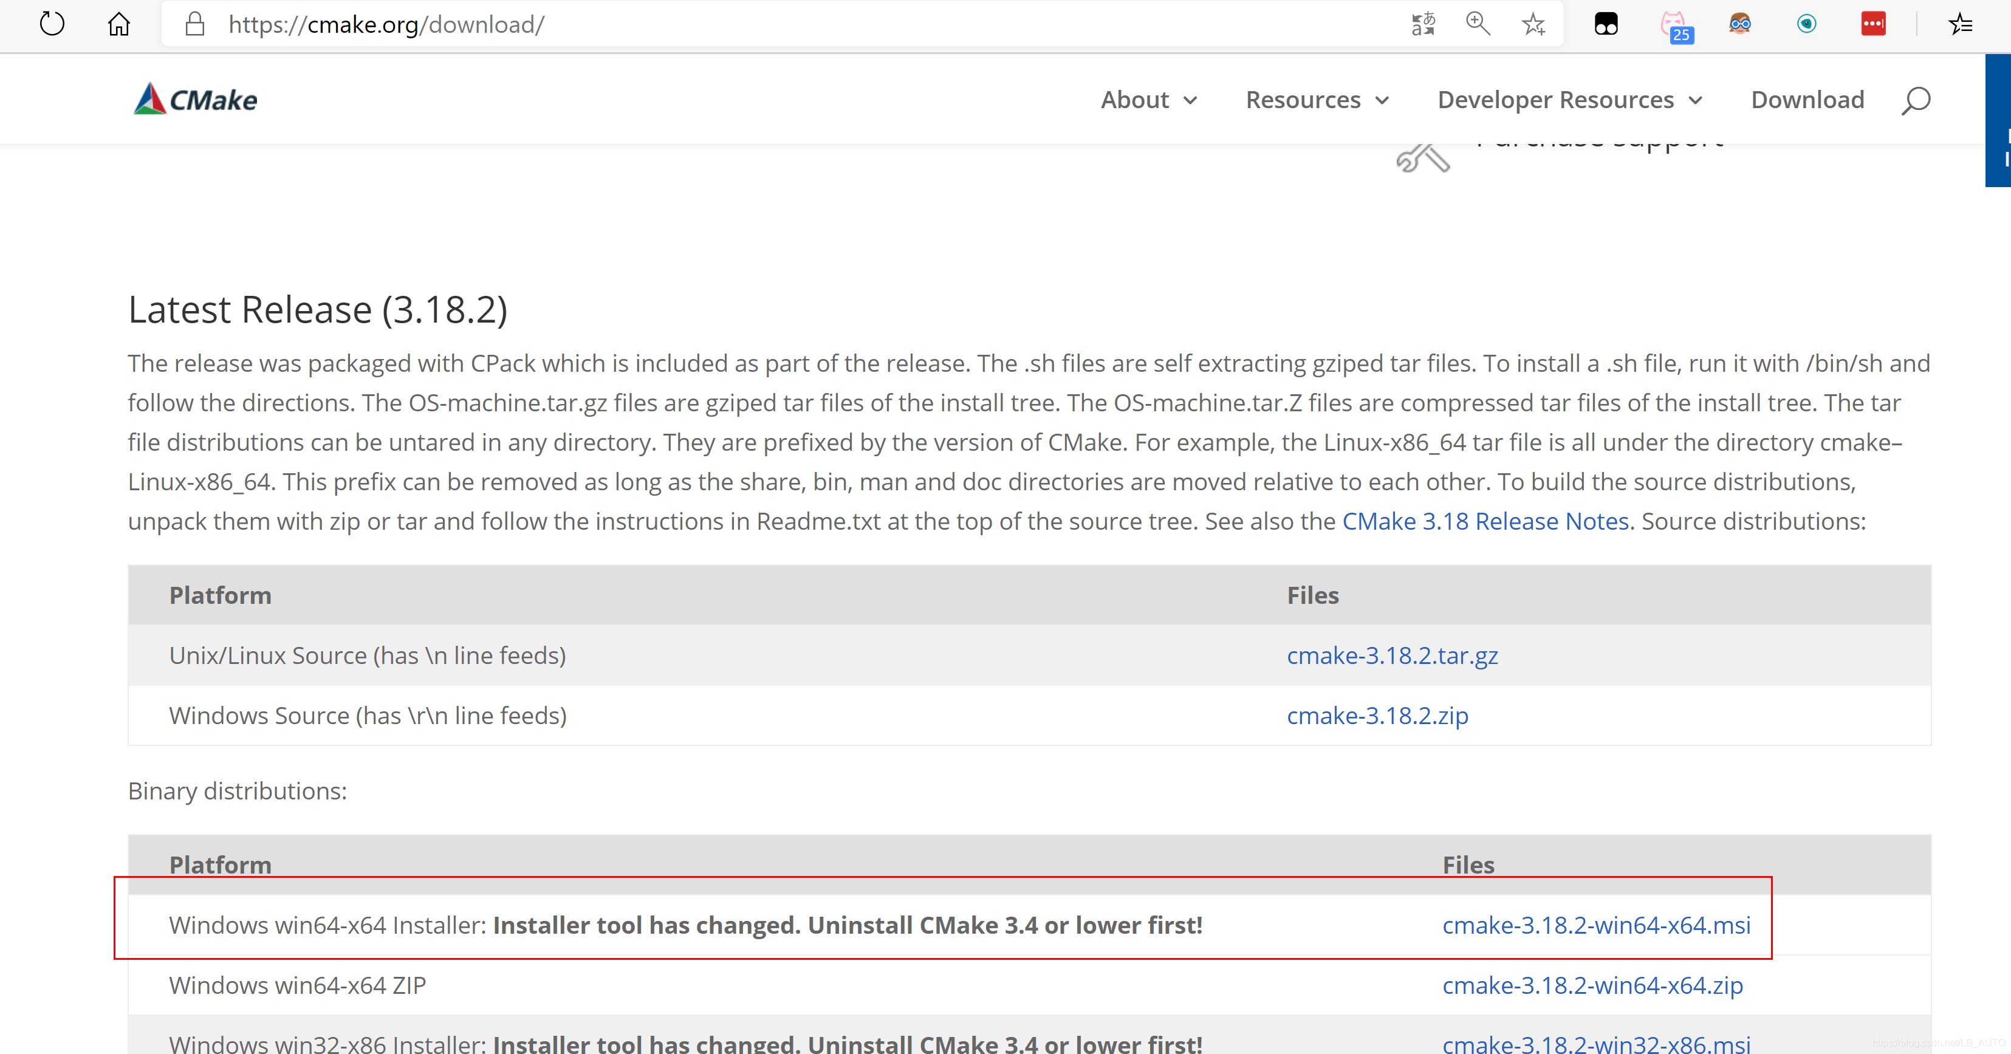Click the blue side tab at right edge
This screenshot has width=2011, height=1054.
click(1998, 121)
